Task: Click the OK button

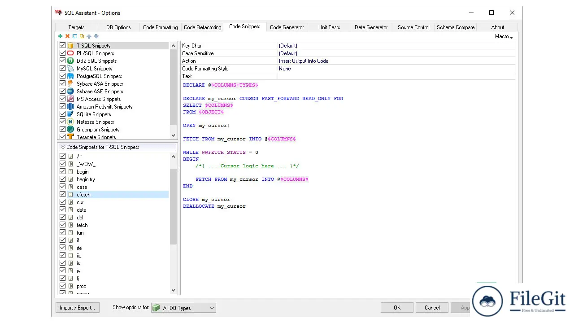Action: [x=397, y=308]
